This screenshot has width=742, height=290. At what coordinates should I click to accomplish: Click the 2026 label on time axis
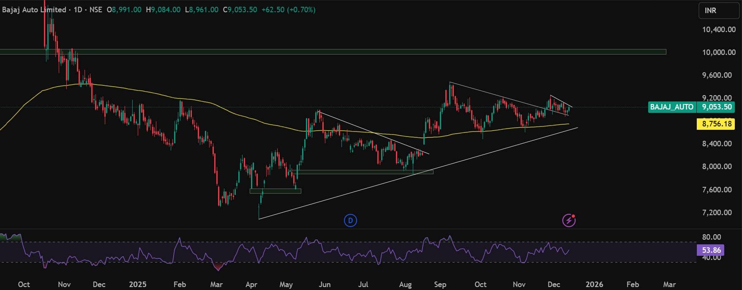pos(594,285)
